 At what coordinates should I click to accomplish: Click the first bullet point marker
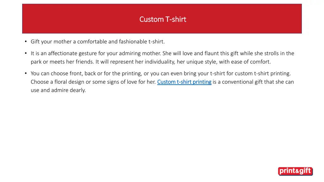pyautogui.click(x=25, y=42)
